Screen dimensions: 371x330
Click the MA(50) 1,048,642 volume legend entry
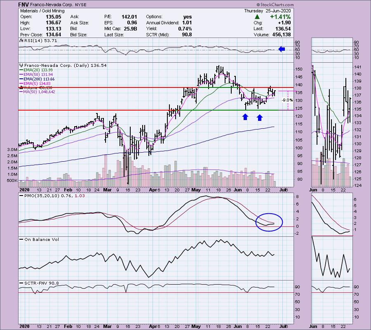click(39, 92)
